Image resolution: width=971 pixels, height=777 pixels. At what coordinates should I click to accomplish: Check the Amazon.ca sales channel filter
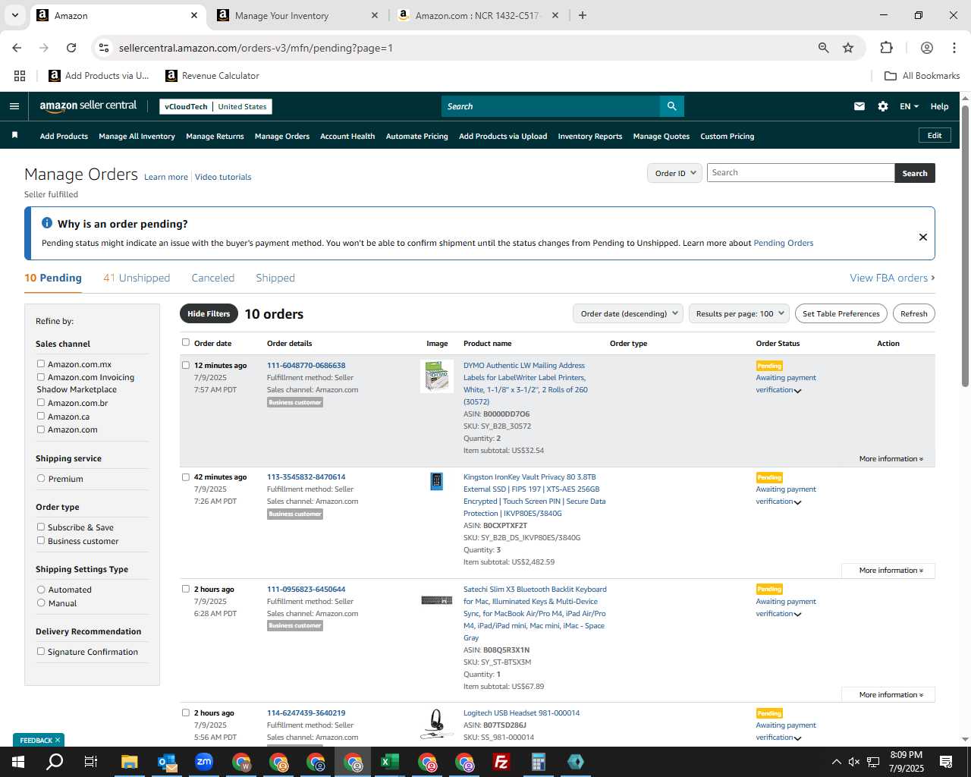41,416
